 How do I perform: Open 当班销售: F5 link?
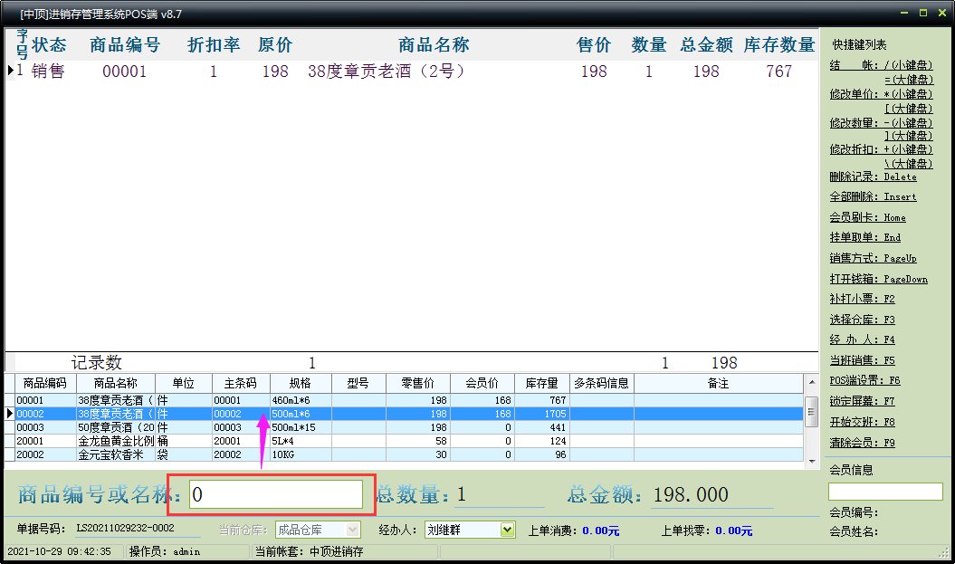[x=862, y=360]
